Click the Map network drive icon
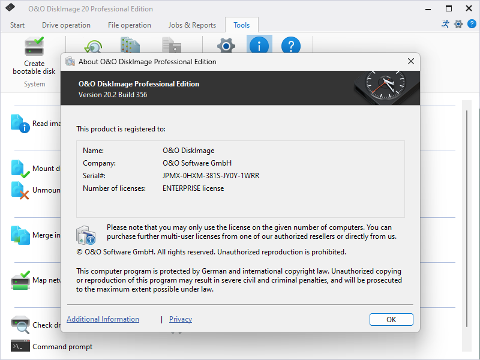Image resolution: width=480 pixels, height=360 pixels. tap(20, 280)
